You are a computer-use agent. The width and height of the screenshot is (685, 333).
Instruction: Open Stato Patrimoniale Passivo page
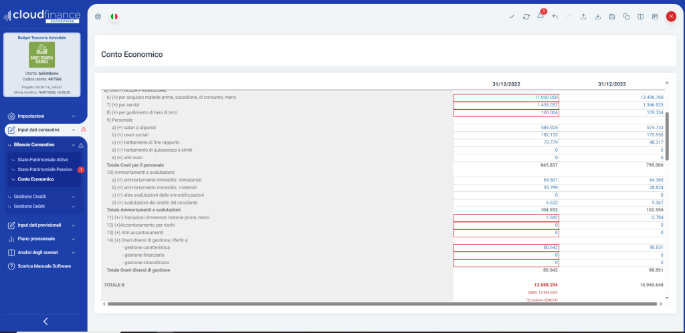(45, 169)
